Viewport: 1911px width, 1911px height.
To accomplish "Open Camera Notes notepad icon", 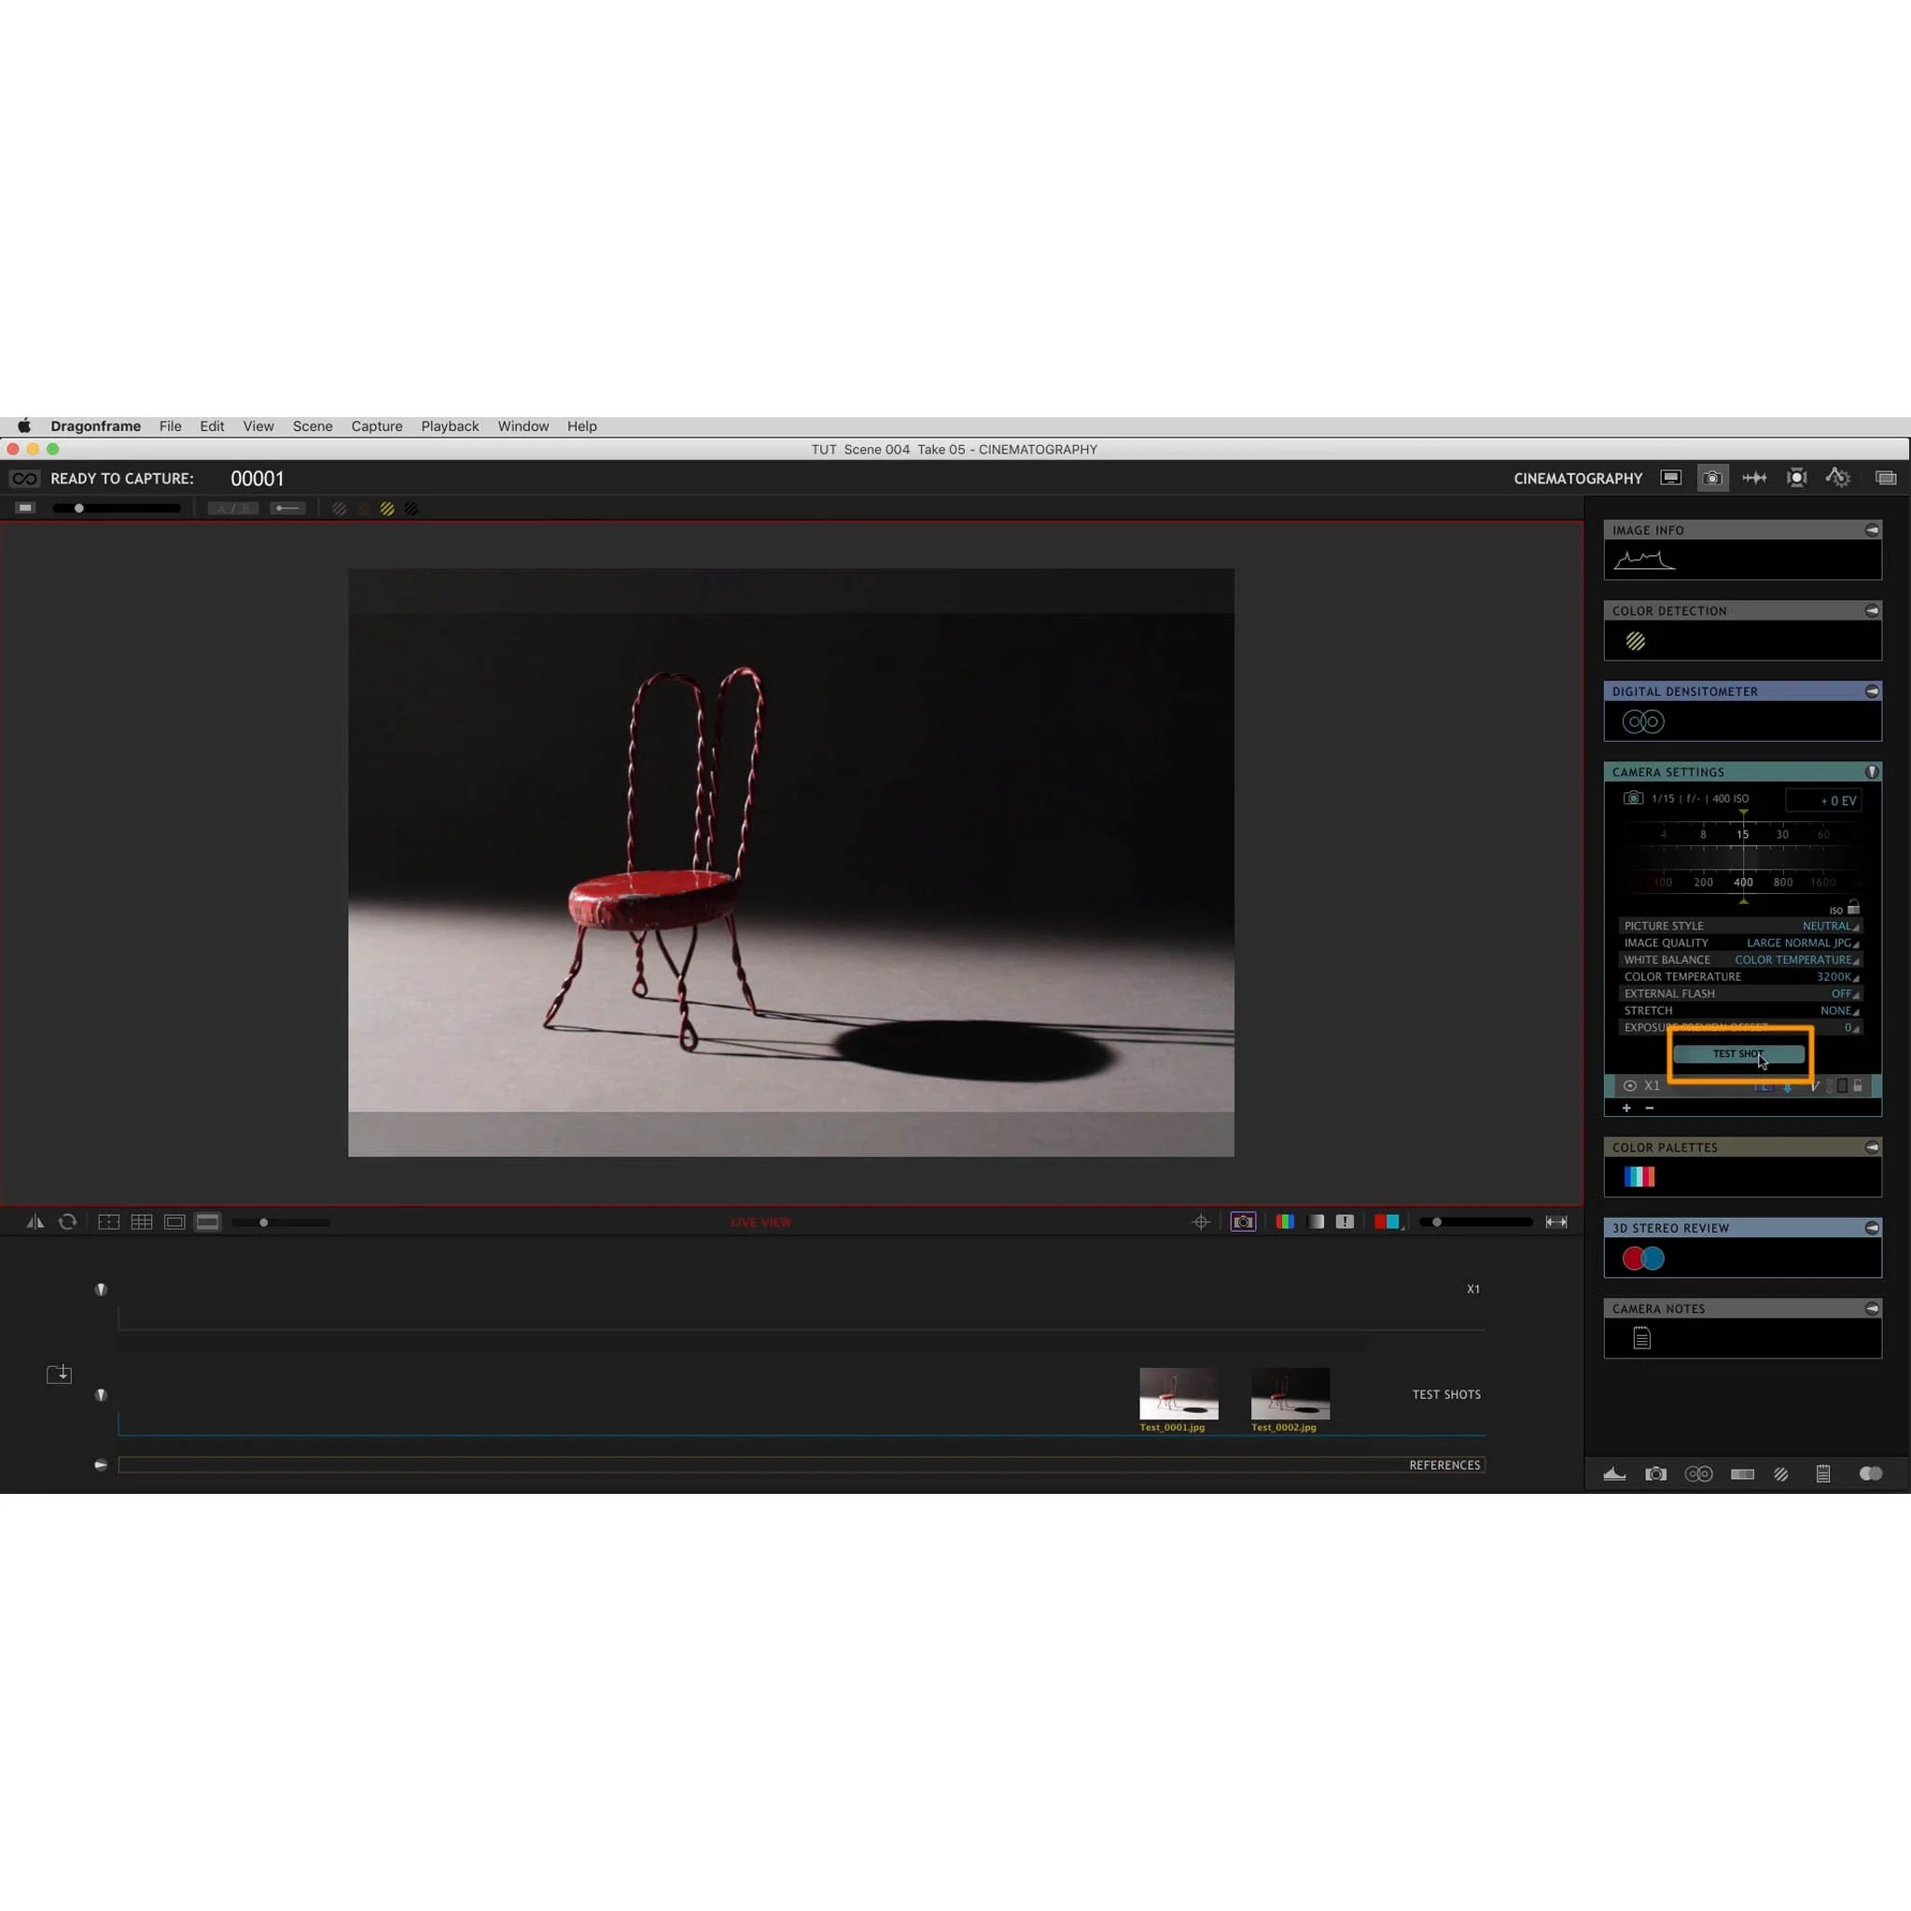I will click(1641, 1338).
